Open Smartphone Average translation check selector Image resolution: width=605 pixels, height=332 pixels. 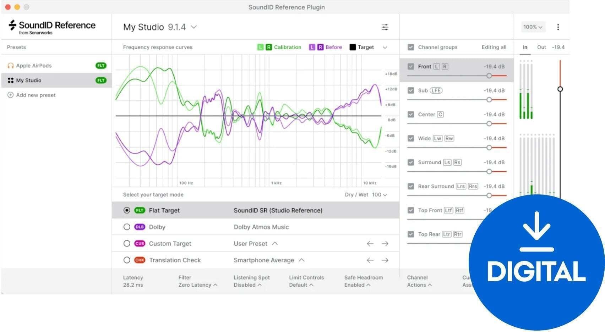[x=269, y=260]
